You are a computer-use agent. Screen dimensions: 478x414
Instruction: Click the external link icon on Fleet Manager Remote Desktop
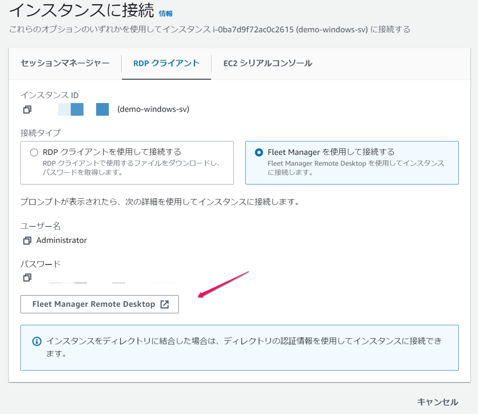pos(165,304)
